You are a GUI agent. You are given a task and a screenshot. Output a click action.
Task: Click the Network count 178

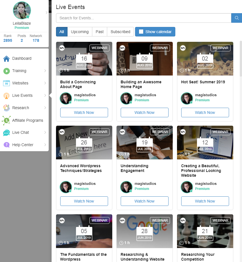36,40
